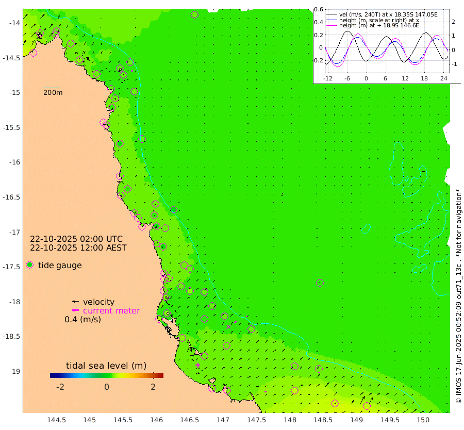
Task: Click the cyan 200m scale line sample
Action: pyautogui.click(x=51, y=88)
